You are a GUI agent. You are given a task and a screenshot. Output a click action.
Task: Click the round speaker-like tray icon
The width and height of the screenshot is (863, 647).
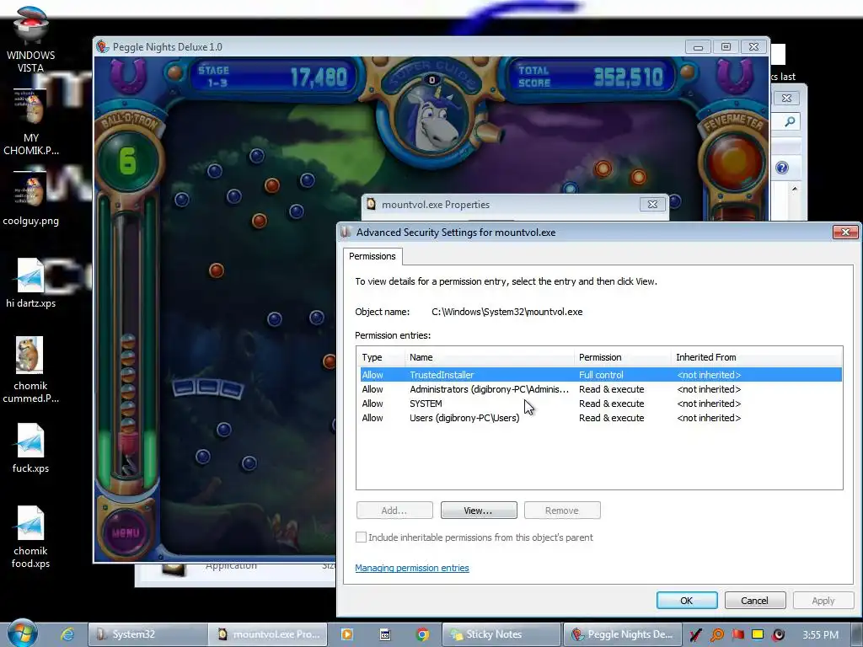[778, 635]
